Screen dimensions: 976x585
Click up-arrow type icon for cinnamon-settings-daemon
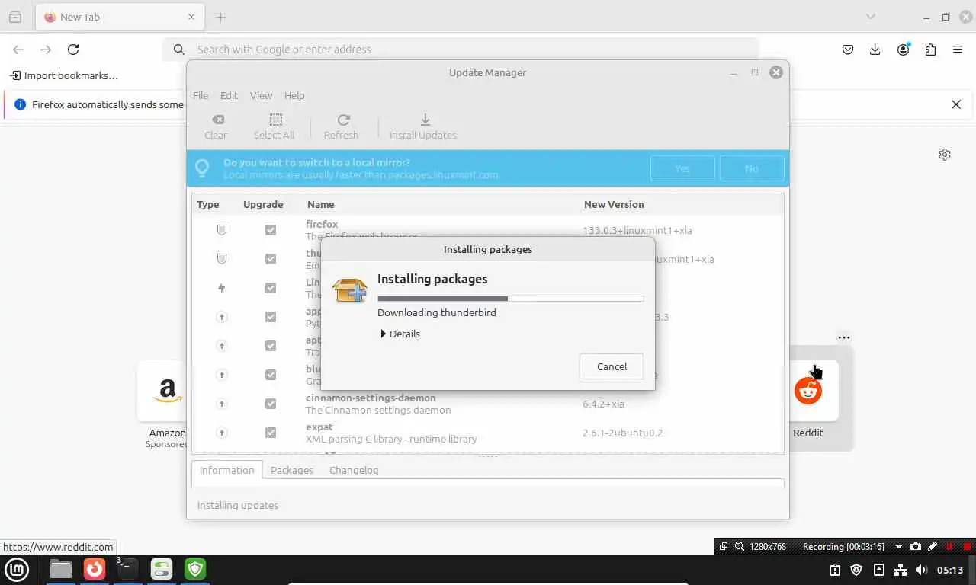point(222,404)
